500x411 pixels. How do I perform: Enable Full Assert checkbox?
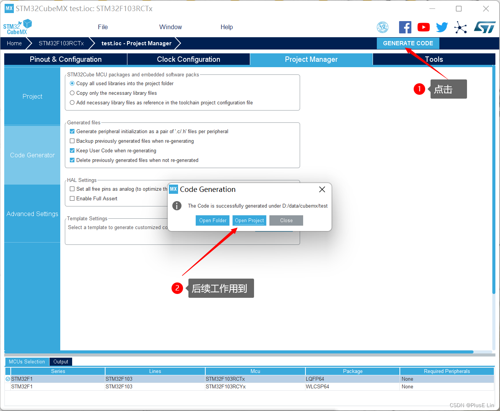72,198
